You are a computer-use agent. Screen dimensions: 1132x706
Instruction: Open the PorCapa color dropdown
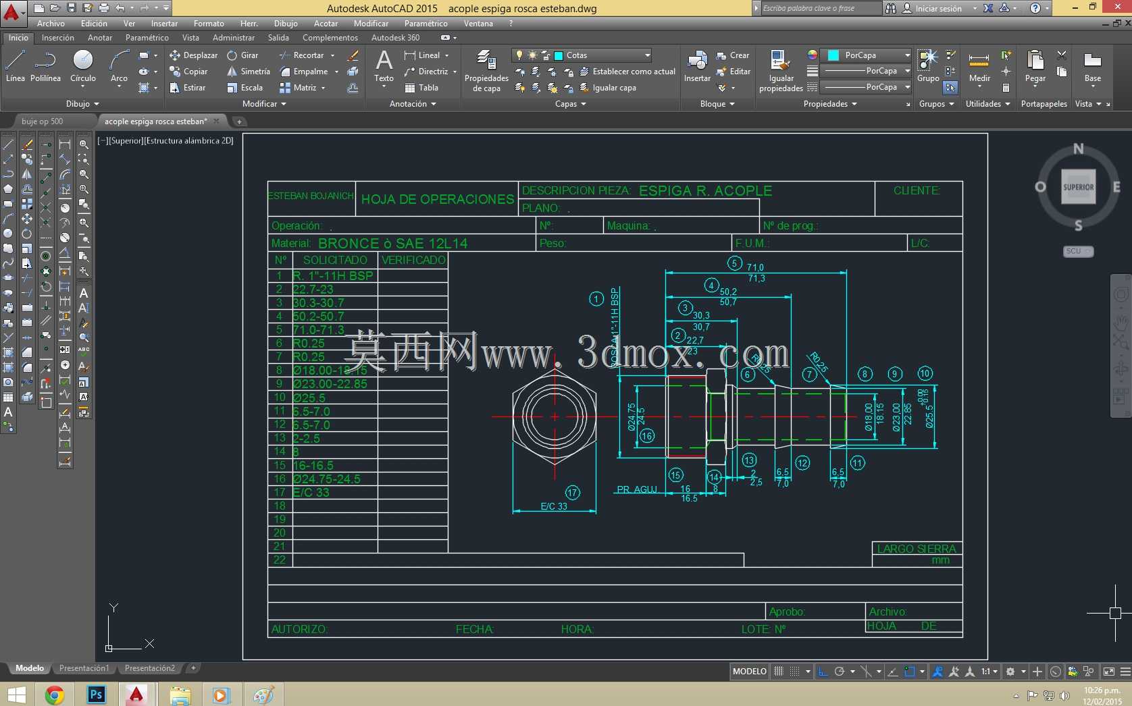tap(906, 55)
